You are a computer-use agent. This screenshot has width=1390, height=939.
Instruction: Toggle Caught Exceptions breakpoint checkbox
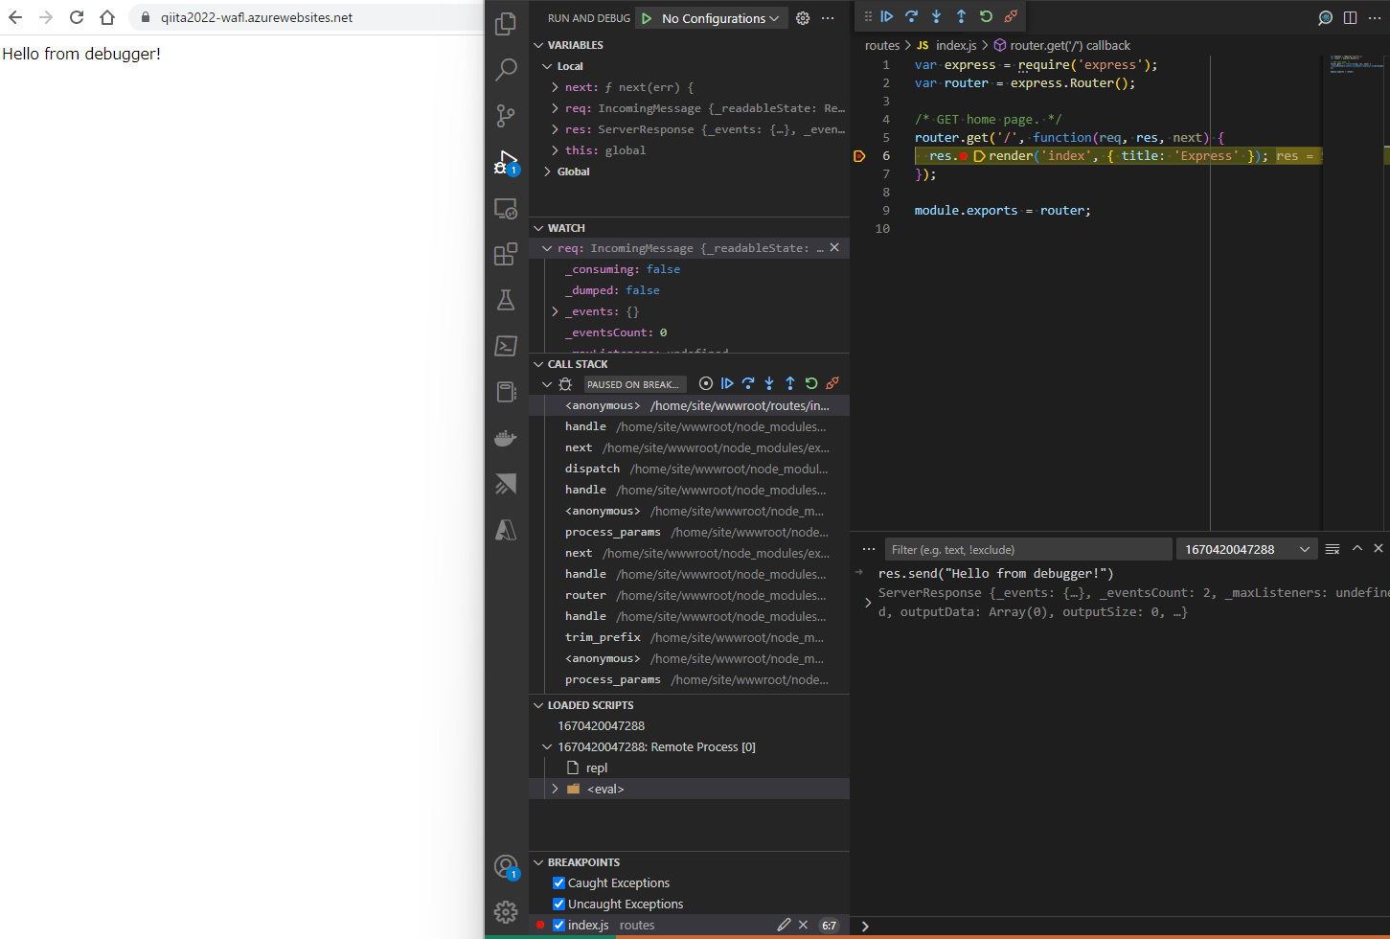tap(558, 882)
